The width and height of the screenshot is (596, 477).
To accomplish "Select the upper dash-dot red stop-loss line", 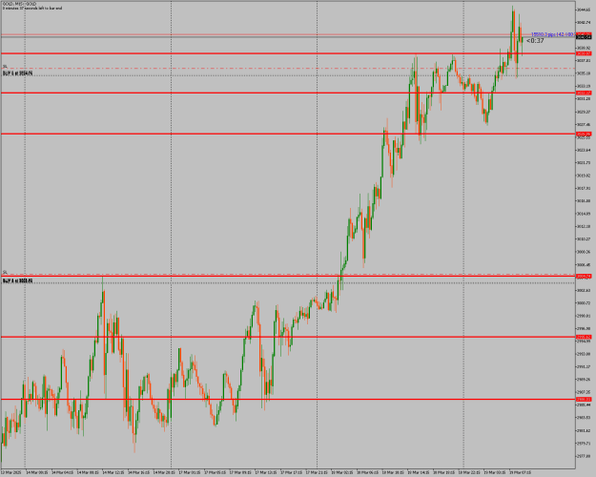I will pyautogui.click(x=288, y=69).
